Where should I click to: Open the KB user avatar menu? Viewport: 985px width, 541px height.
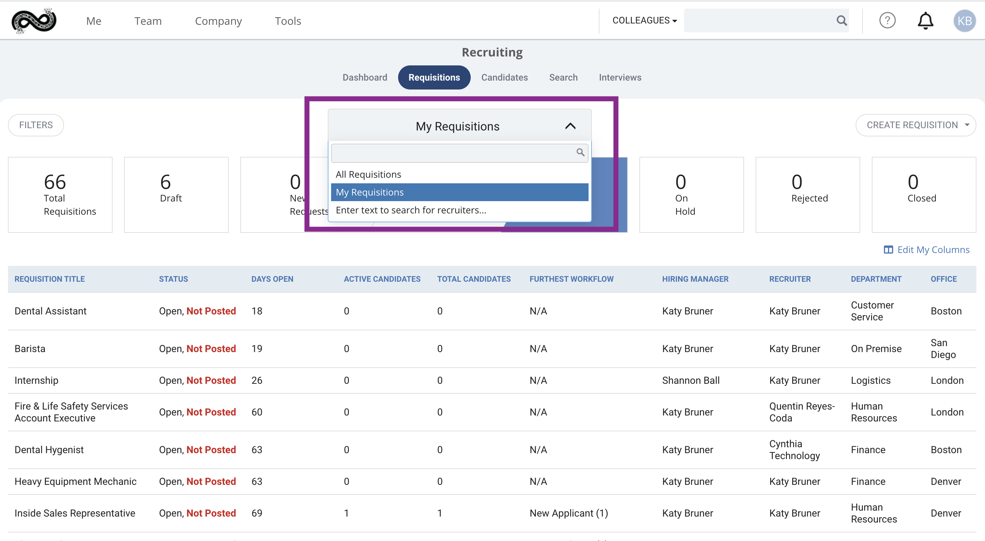[964, 21]
